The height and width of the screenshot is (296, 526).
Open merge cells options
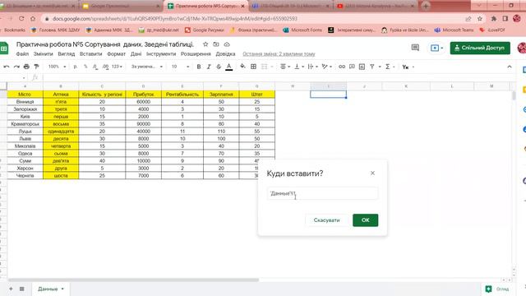pyautogui.click(x=267, y=67)
